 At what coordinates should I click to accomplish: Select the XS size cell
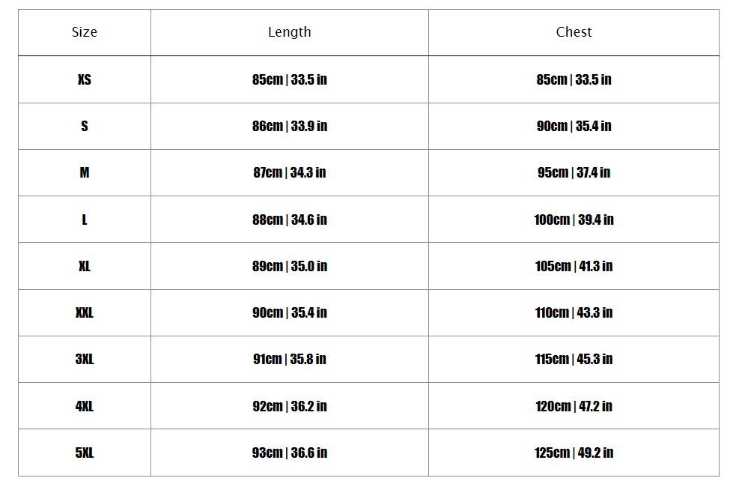click(x=85, y=79)
